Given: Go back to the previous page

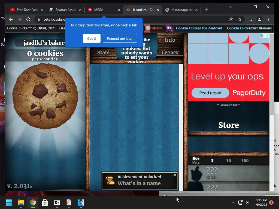Looking at the screenshot, I should pyautogui.click(x=11, y=19).
